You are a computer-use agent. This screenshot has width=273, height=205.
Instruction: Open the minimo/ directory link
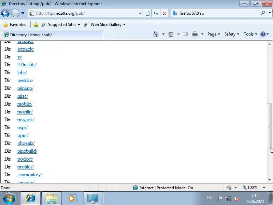(x=25, y=88)
